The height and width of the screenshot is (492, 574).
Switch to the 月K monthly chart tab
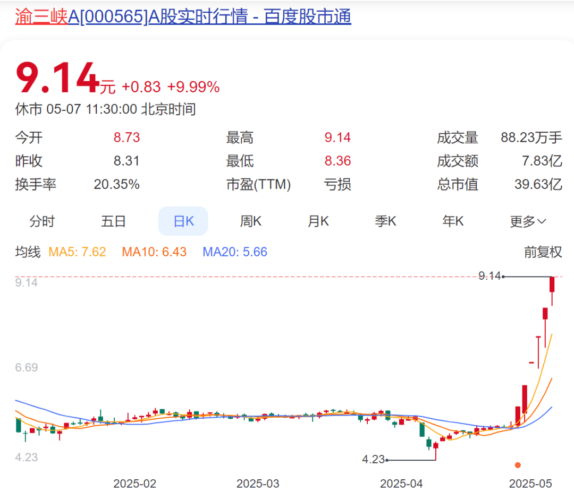(x=318, y=221)
